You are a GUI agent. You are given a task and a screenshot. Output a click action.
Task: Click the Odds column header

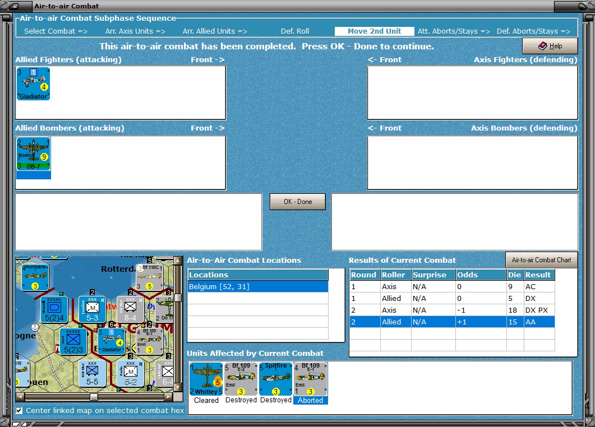tap(481, 275)
